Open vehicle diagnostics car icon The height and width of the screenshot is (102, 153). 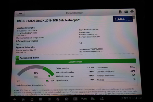coord(92,99)
